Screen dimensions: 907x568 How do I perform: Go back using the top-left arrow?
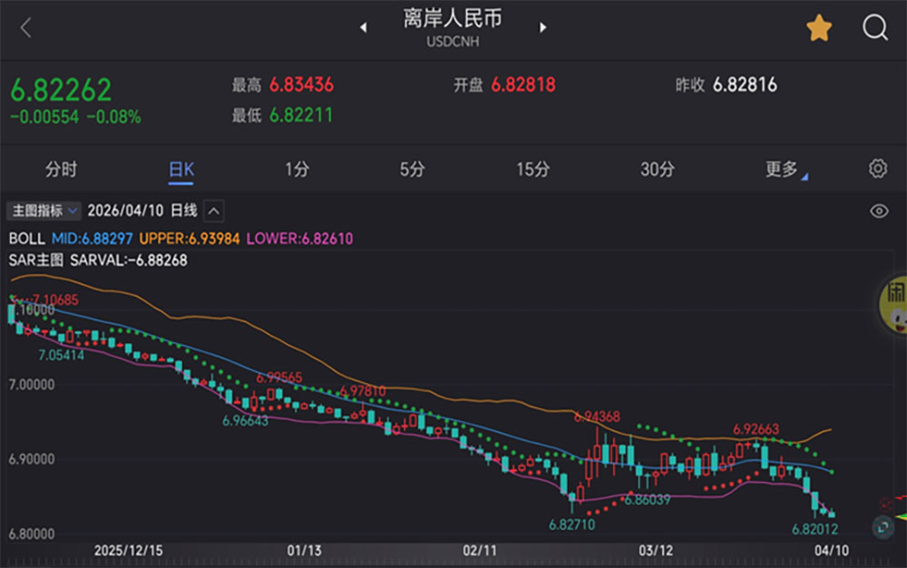tap(25, 28)
